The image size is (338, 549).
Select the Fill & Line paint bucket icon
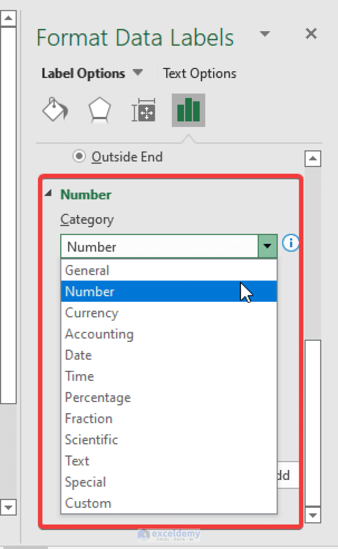coord(55,110)
